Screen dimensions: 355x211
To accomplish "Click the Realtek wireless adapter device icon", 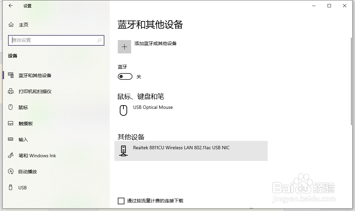I will [123, 151].
